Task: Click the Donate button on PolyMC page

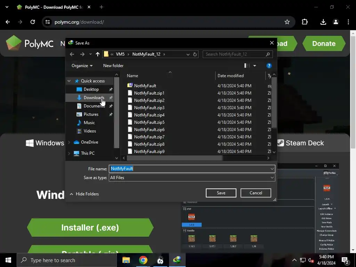Action: coord(324,43)
